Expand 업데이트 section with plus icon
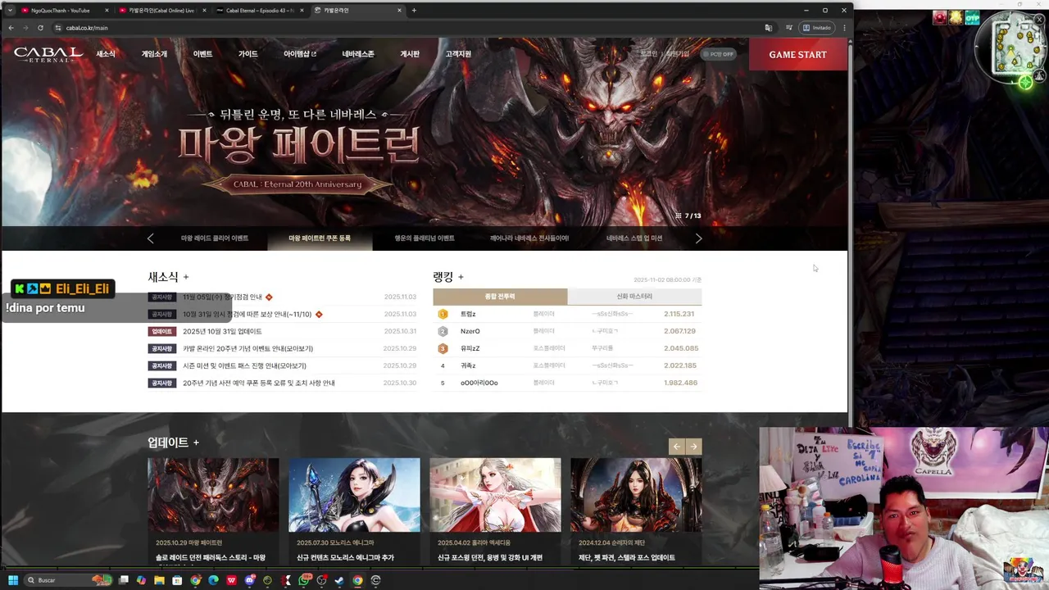Viewport: 1049px width, 590px height. coord(196,442)
